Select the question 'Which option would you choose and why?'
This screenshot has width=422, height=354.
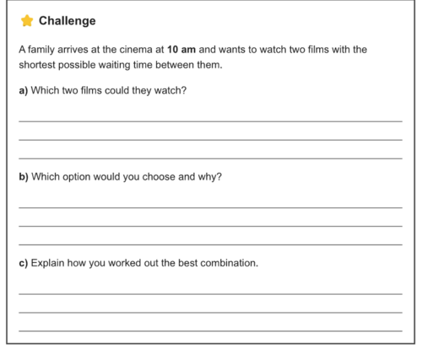click(127, 177)
